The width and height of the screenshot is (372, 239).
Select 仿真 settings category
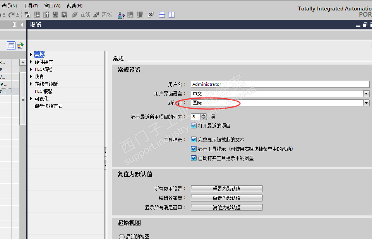[x=39, y=77]
